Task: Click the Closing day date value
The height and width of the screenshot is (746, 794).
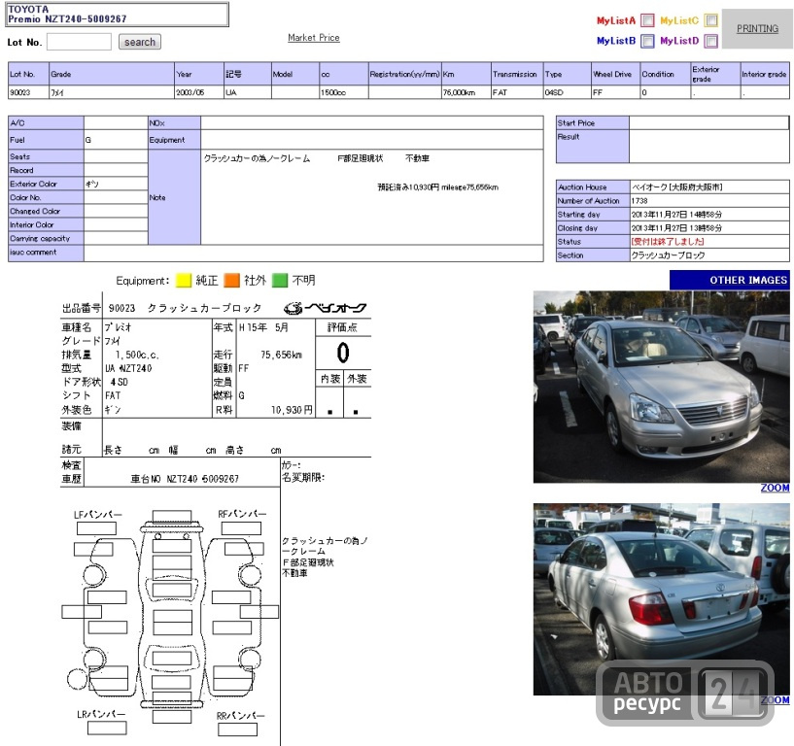Action: pos(676,228)
